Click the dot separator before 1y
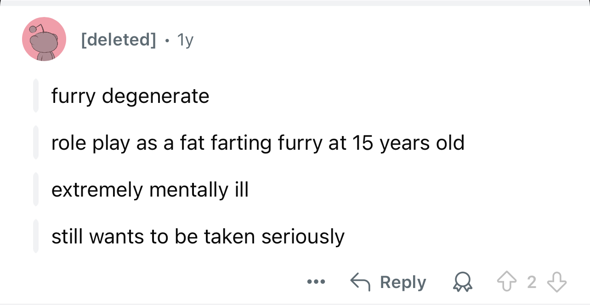The image size is (590, 305). [x=167, y=40]
